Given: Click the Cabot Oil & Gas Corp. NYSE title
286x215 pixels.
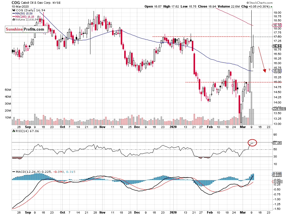Looking at the screenshot, I should pyautogui.click(x=41, y=3).
